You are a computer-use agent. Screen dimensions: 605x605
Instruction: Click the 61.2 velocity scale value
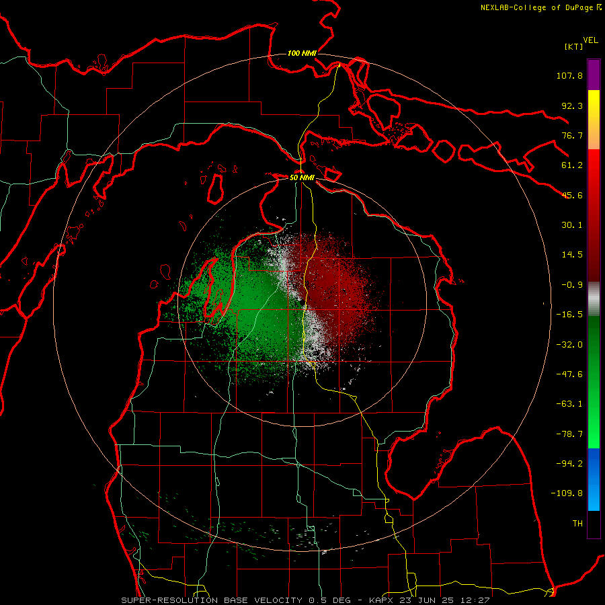coord(572,165)
